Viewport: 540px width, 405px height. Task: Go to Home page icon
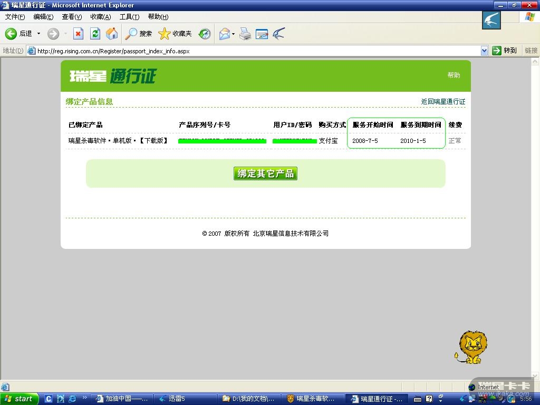pyautogui.click(x=112, y=33)
